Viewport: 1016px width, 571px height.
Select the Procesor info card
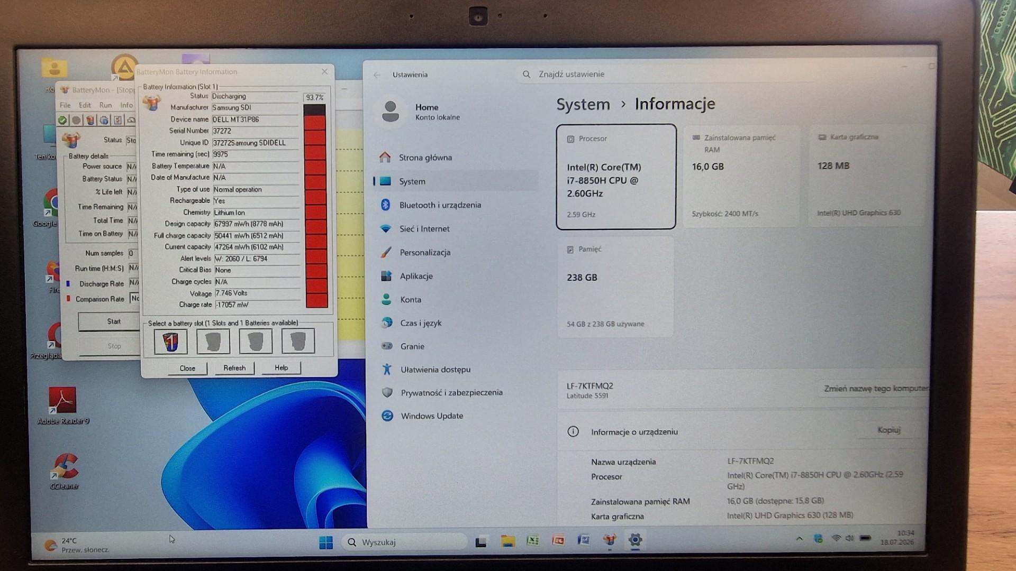pyautogui.click(x=616, y=177)
